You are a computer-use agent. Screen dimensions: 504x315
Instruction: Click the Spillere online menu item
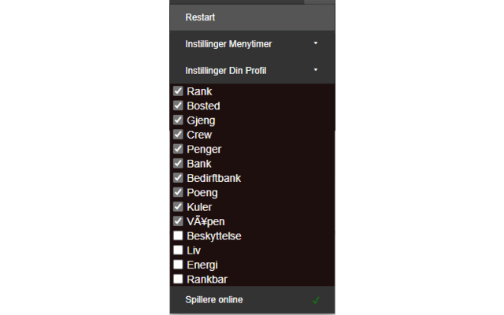coord(214,300)
